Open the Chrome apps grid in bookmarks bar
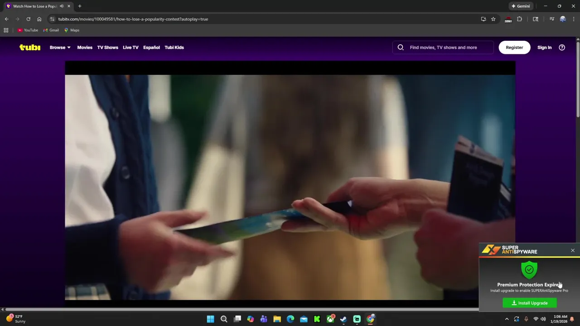This screenshot has height=326, width=580. [x=6, y=30]
